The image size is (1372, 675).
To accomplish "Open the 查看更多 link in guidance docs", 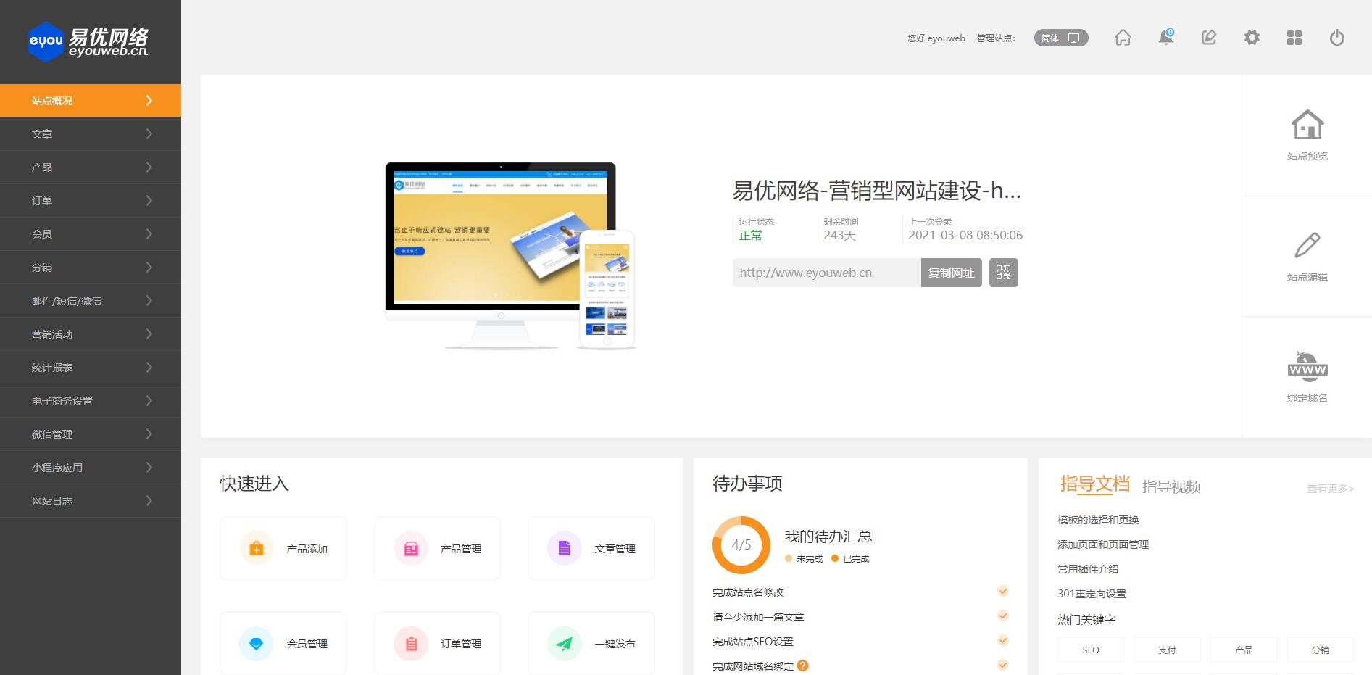I will (1329, 489).
